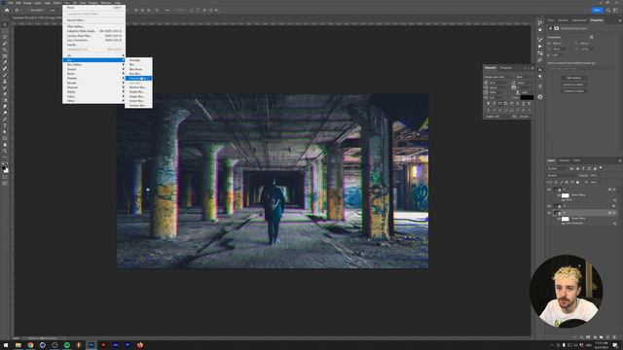Switch to the Paths tab
The width and height of the screenshot is (623, 350).
coord(576,160)
